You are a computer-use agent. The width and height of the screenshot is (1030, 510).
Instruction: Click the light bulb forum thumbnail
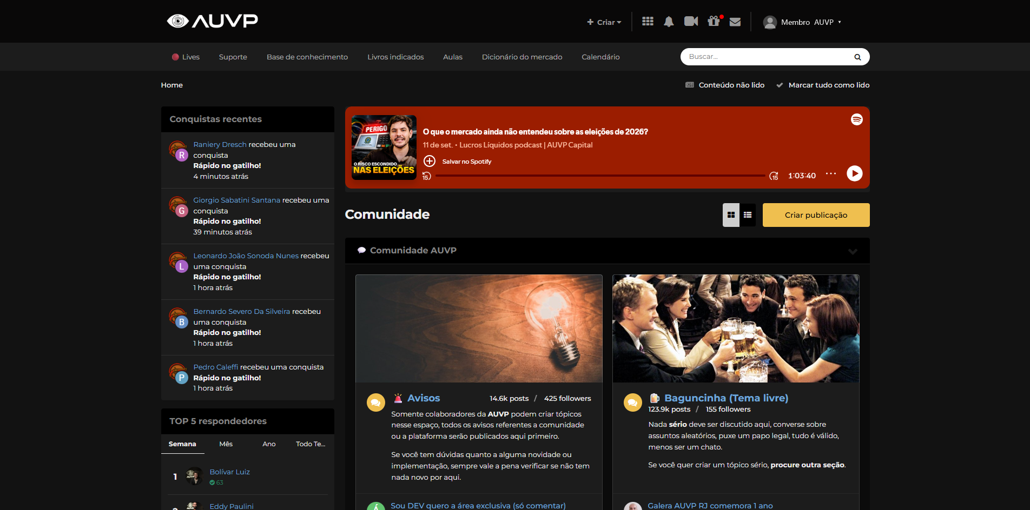479,328
